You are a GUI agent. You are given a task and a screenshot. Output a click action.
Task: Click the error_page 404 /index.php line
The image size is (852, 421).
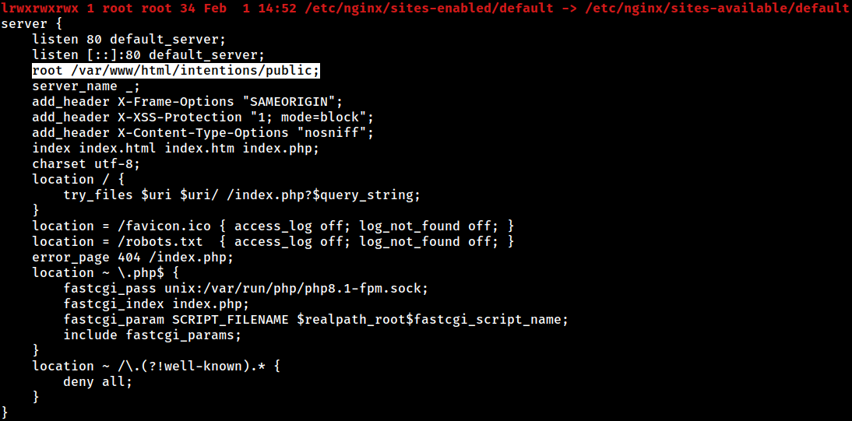[133, 256]
